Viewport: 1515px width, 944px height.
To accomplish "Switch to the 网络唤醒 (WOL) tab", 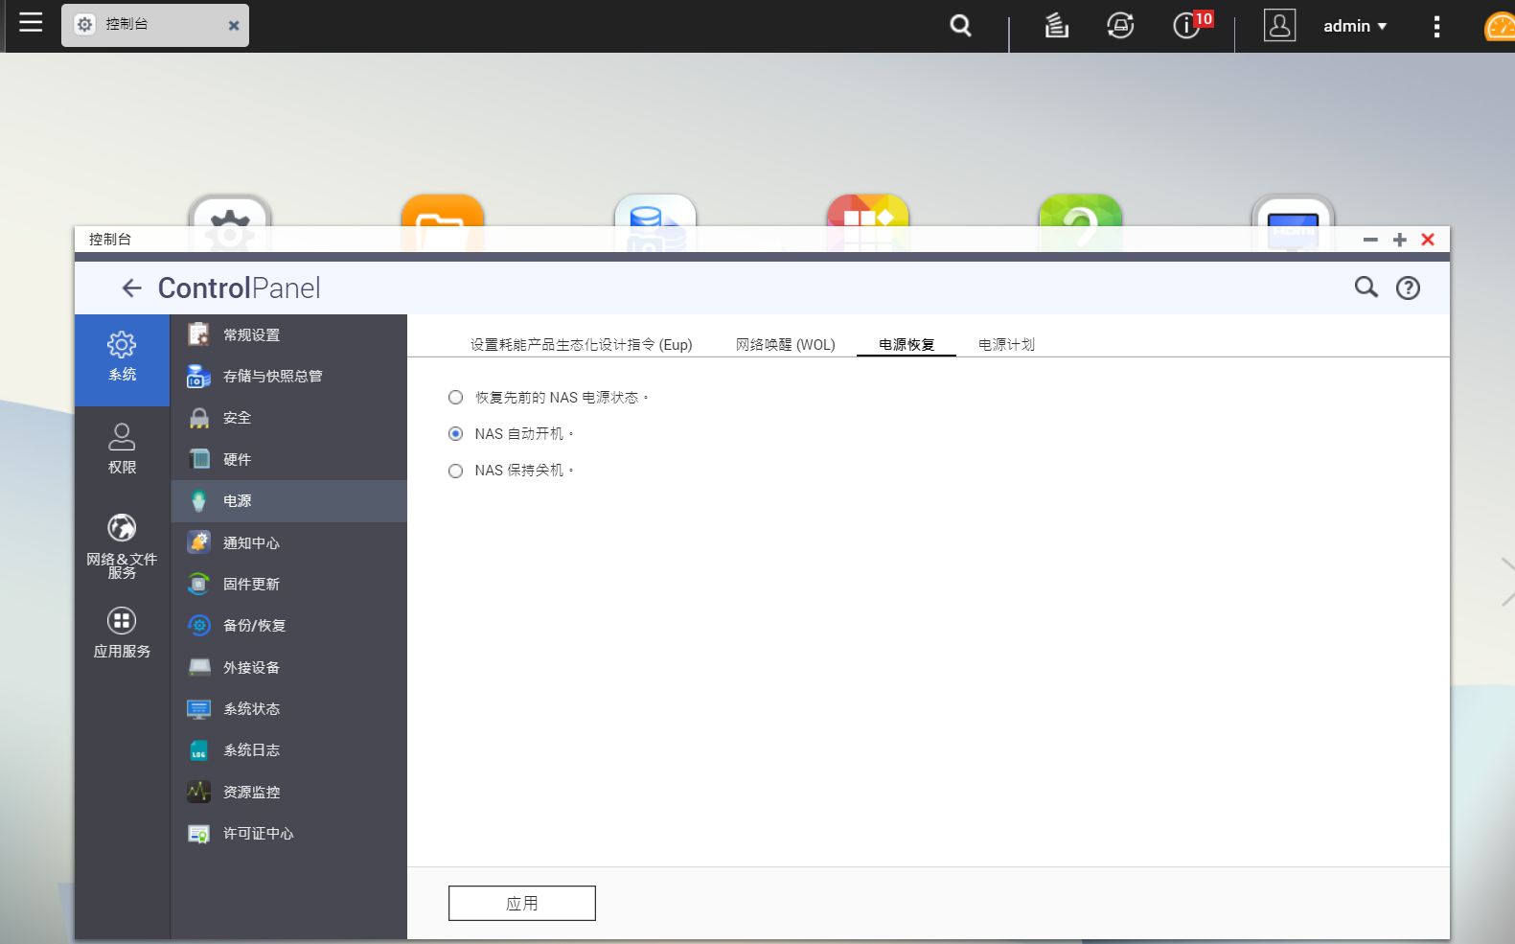I will point(785,344).
